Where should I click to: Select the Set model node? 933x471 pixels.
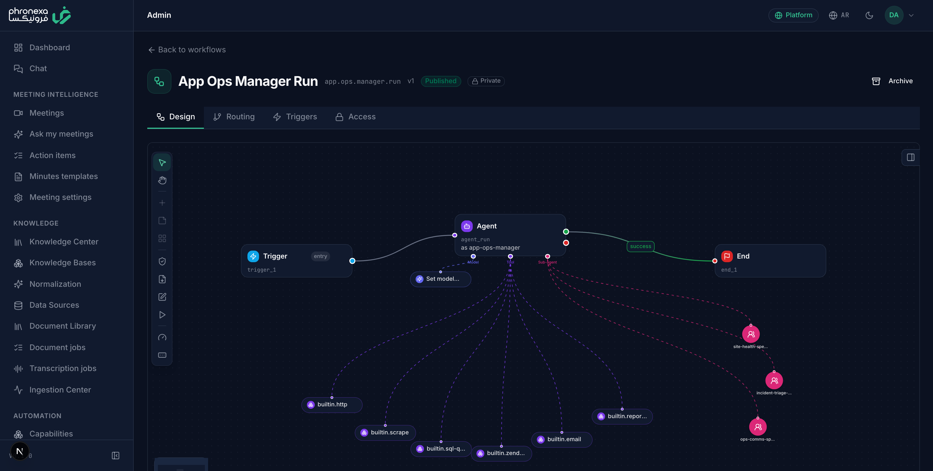(440, 279)
